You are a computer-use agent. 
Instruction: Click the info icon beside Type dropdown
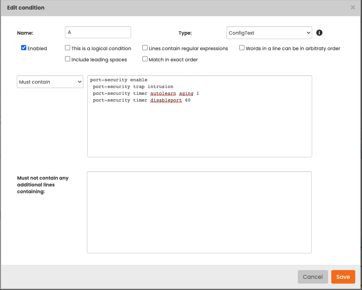pyautogui.click(x=319, y=33)
